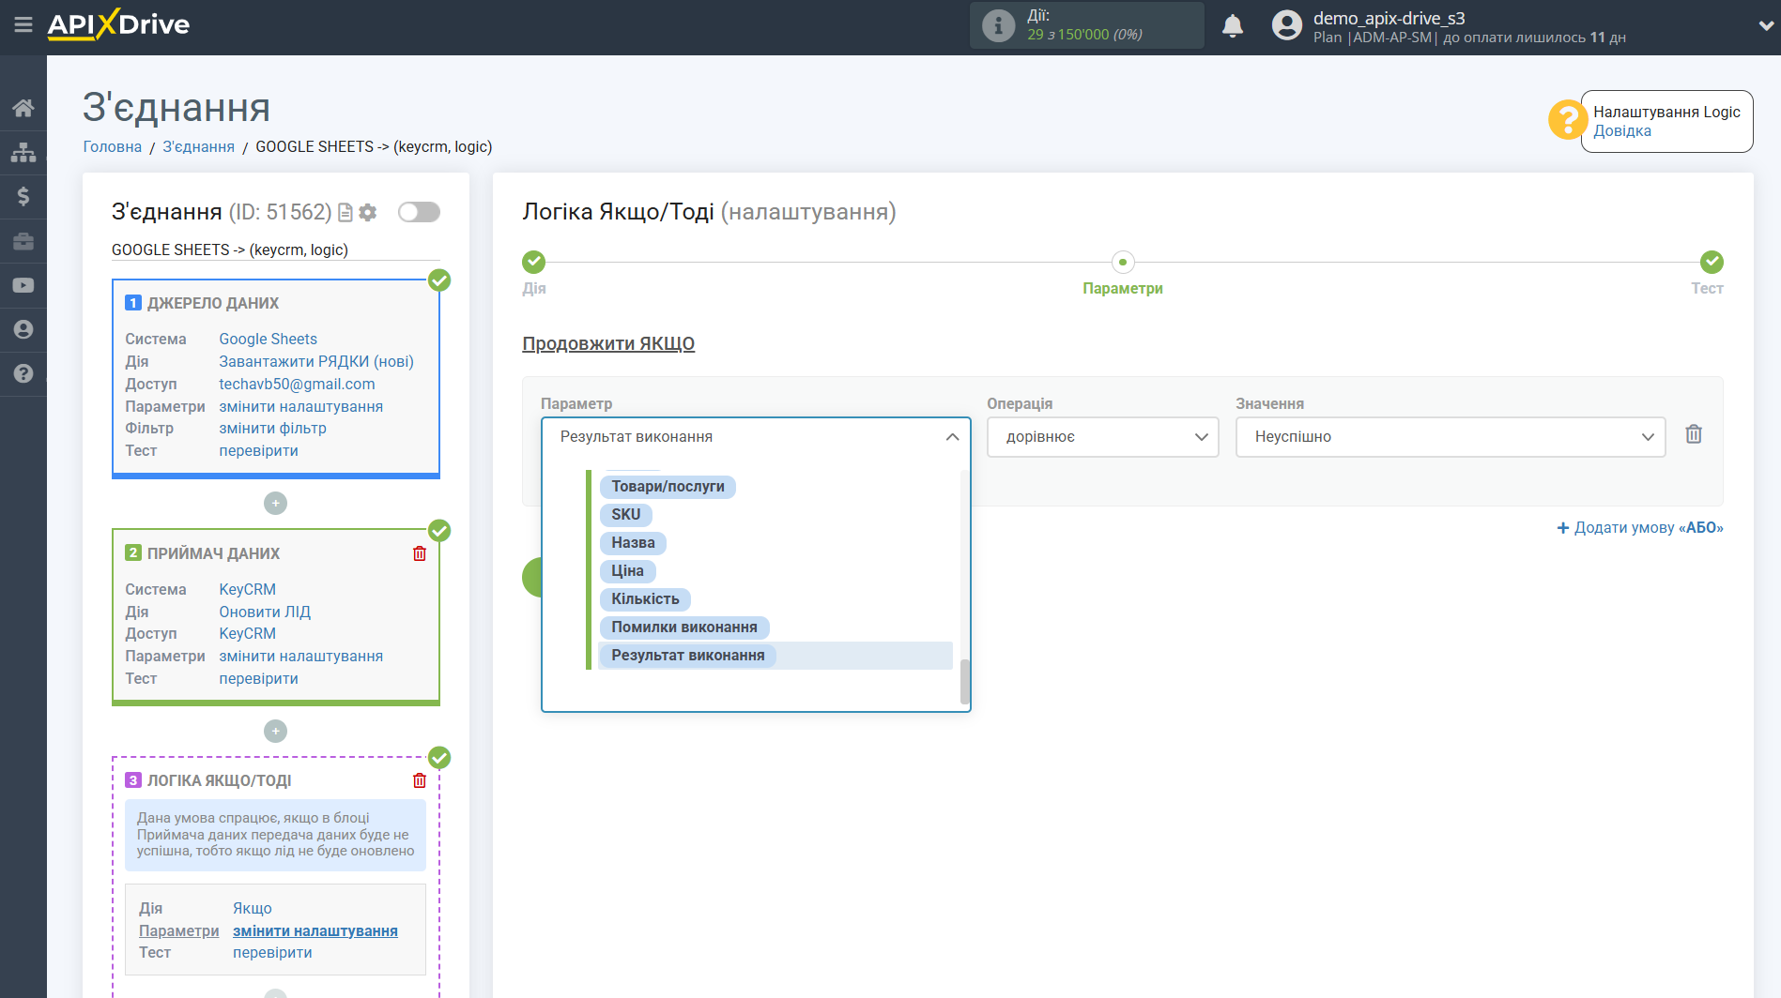Open the profile sidebar icon
This screenshot has width=1781, height=998.
(x=23, y=329)
